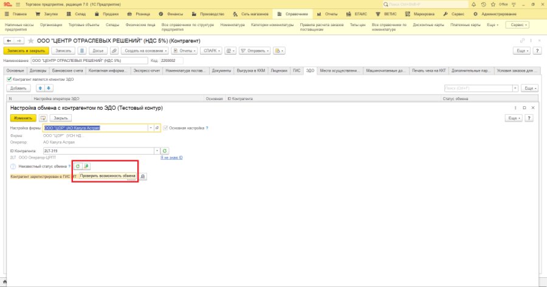Open the Досье button

(x=98, y=51)
